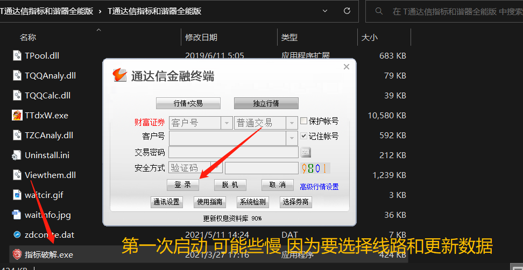Select the TQQAnaly.dll file name

coord(51,76)
